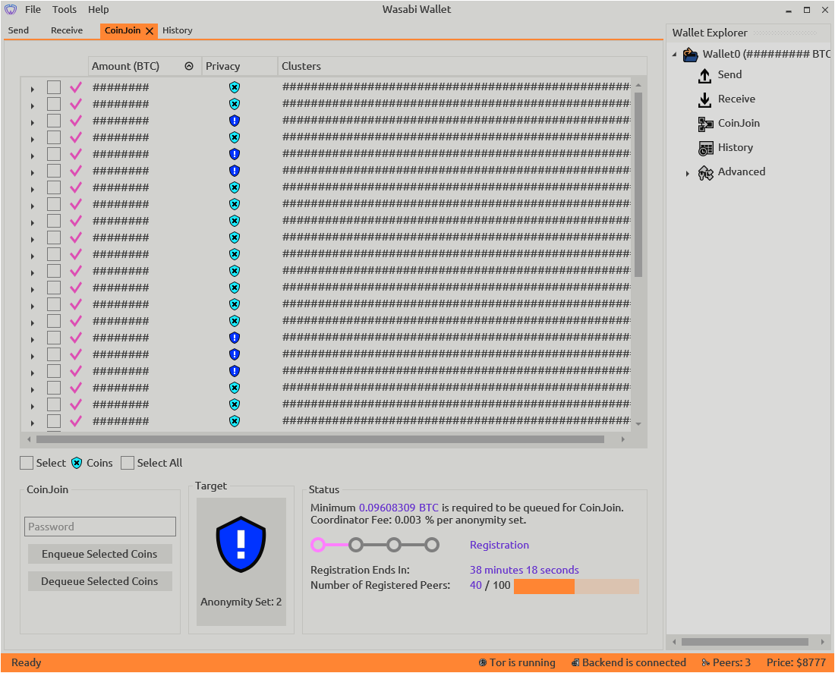Switch to the Send tab
Screen dimensions: 835x673
[19, 30]
